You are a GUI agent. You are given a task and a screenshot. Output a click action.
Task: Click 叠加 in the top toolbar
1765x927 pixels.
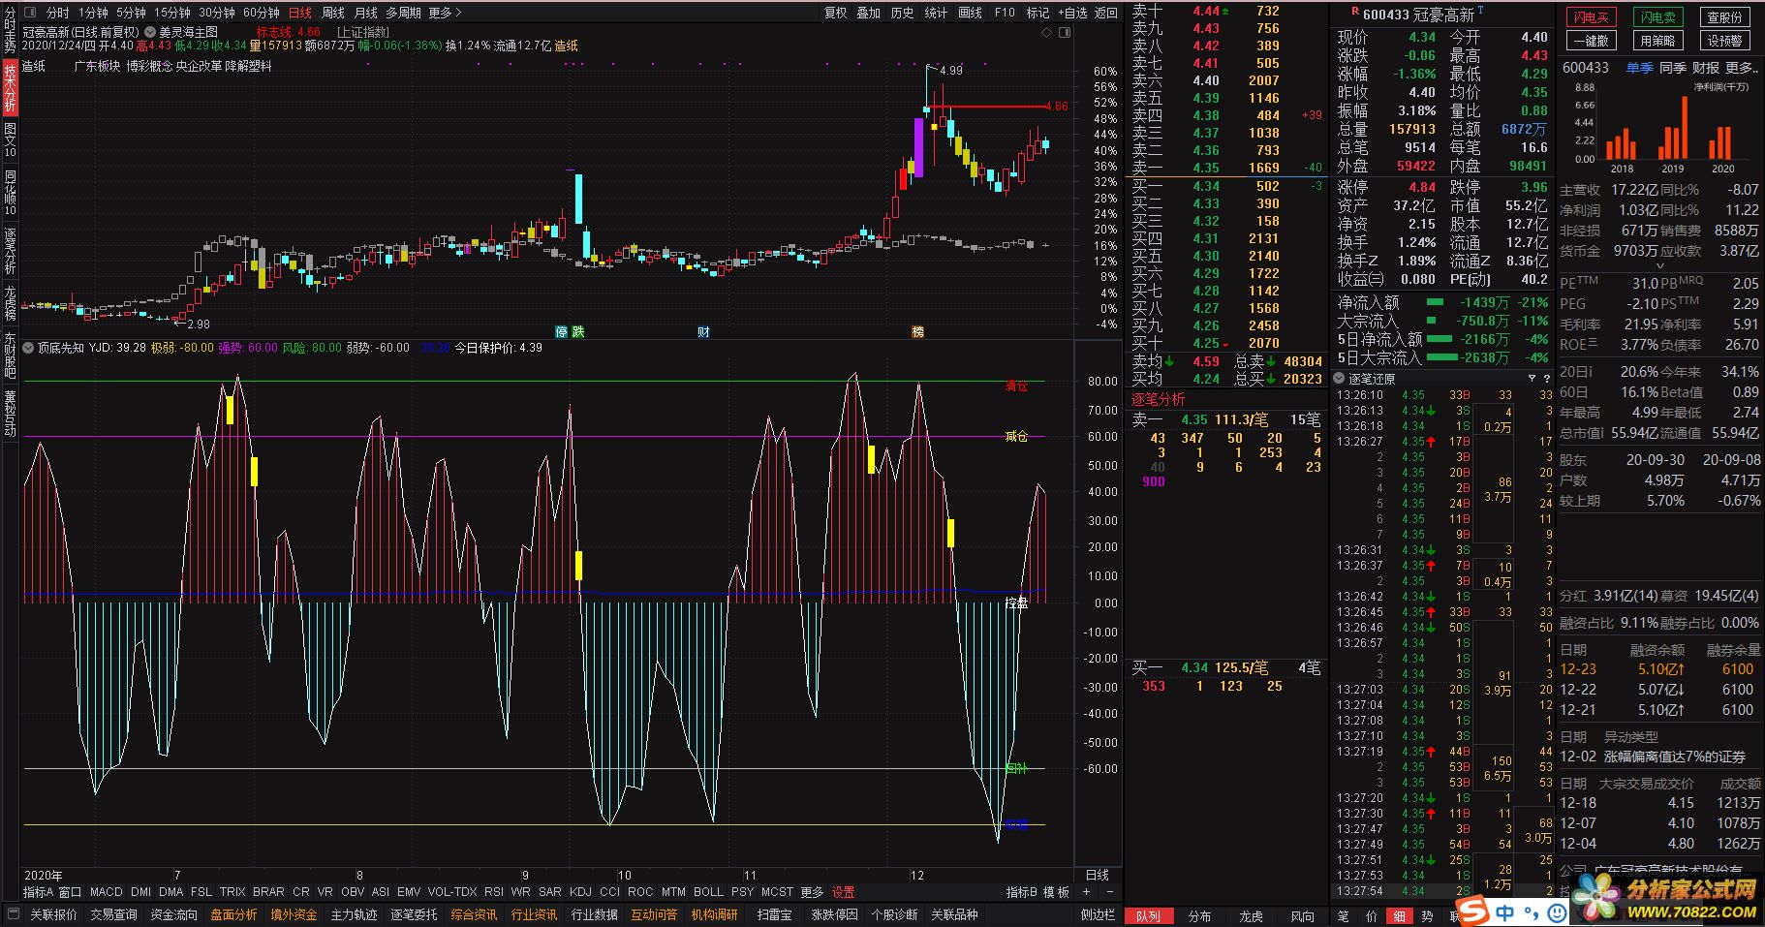click(x=868, y=13)
